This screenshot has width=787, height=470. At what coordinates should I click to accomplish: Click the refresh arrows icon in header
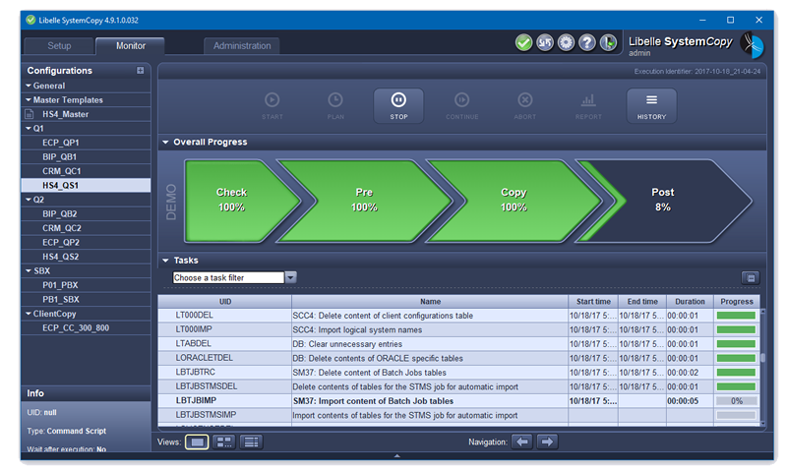click(x=544, y=43)
